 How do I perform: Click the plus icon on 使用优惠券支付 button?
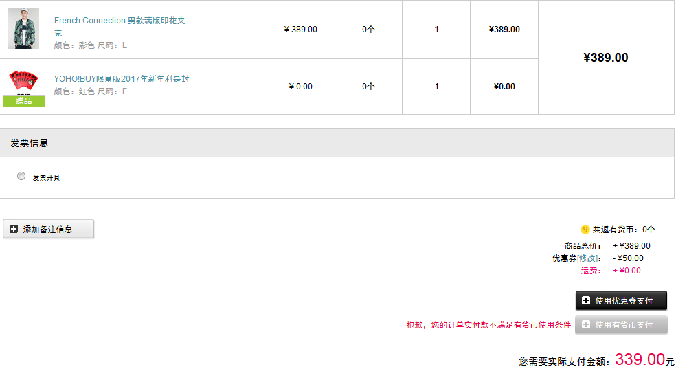[586, 300]
